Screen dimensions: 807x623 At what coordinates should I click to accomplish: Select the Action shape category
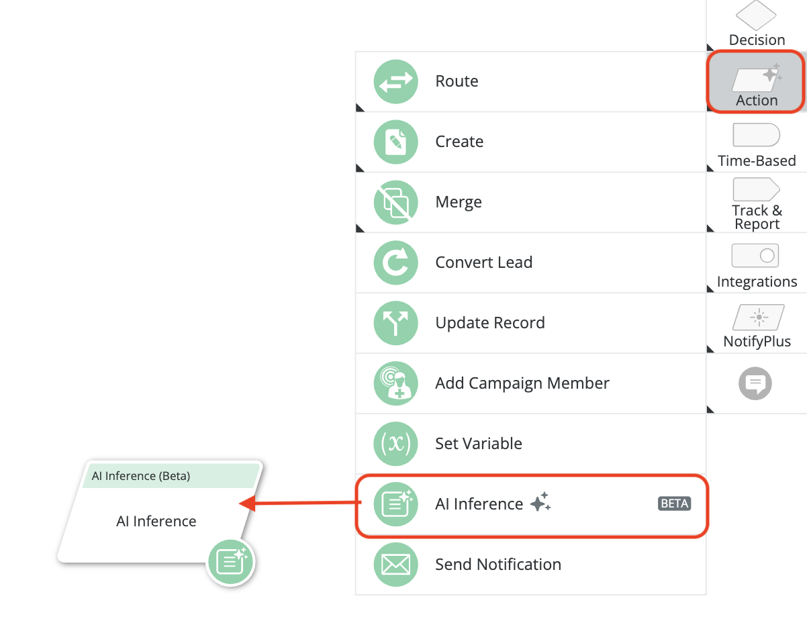[x=756, y=83]
